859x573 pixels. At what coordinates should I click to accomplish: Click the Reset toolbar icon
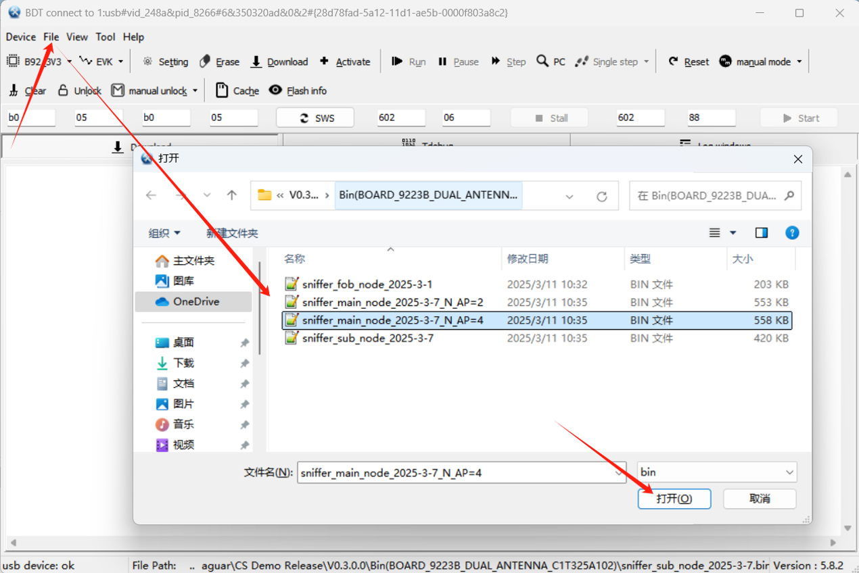pos(673,61)
